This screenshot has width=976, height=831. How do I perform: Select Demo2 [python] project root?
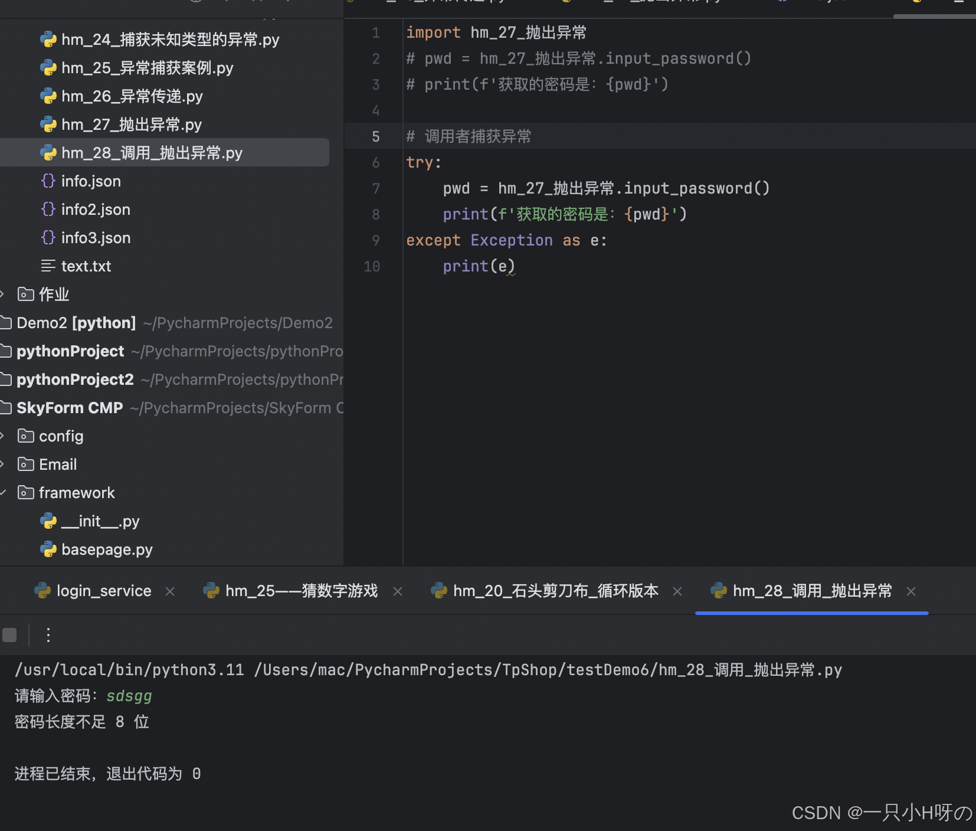pyautogui.click(x=76, y=323)
